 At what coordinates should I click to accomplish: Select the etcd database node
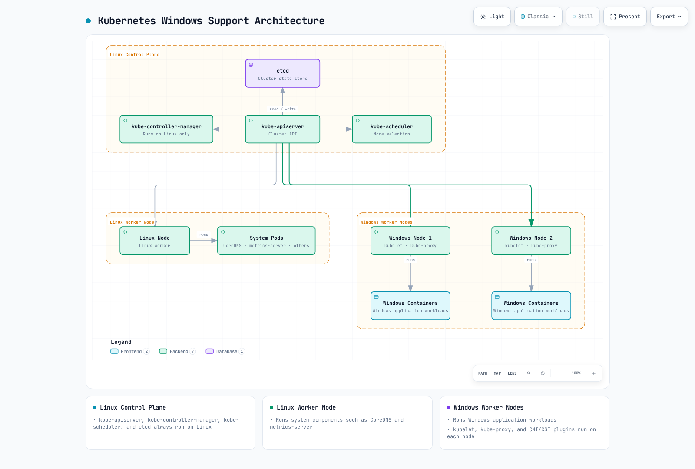[x=283, y=73]
